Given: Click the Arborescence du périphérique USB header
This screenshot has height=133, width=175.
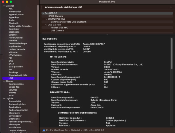Looking at the screenshot, I should 64,7.
